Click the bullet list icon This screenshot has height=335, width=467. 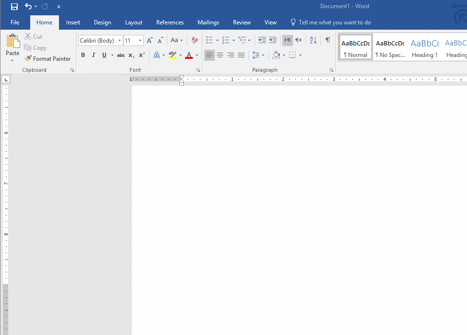click(x=210, y=40)
